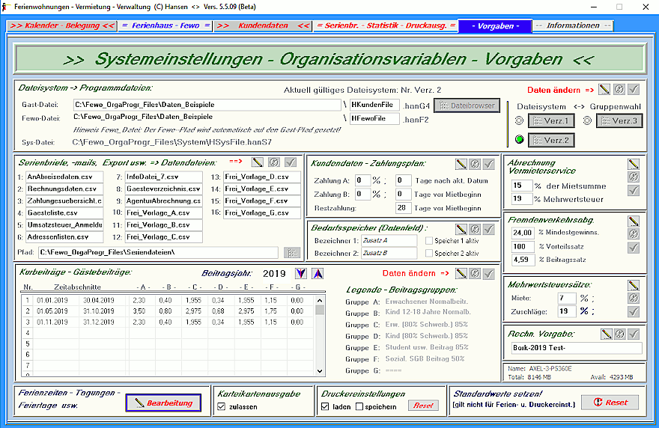The image size is (659, 428).
Task: Uncheck the Druckereinstellungen laden checkbox
Action: click(325, 406)
